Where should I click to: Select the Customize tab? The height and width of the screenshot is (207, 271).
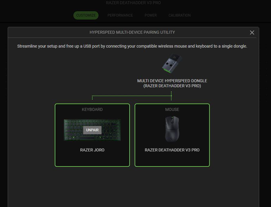tap(86, 15)
